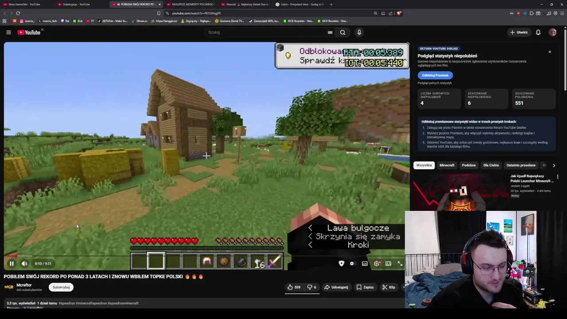
Task: Open the Filman.cc bookmark
Action: pyautogui.click(x=140, y=21)
